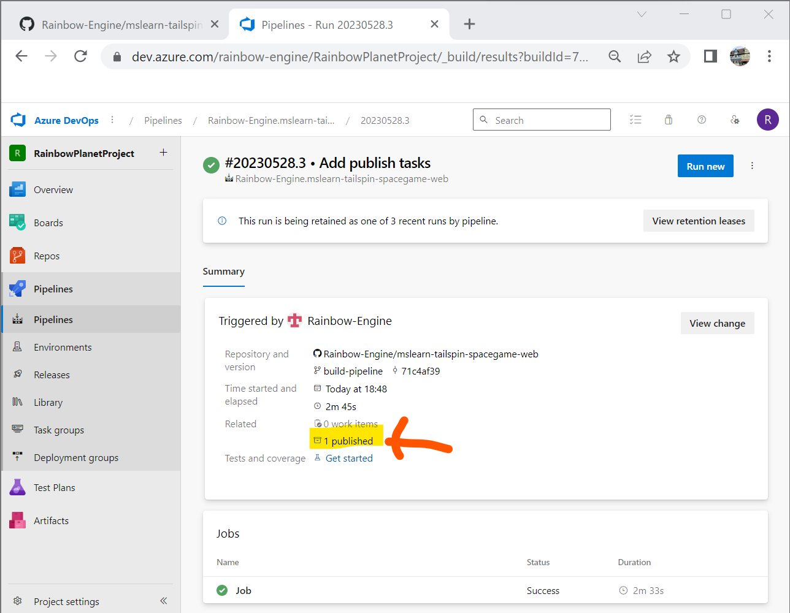Click the Library books icon
Screen dimensions: 790x613
click(x=17, y=402)
